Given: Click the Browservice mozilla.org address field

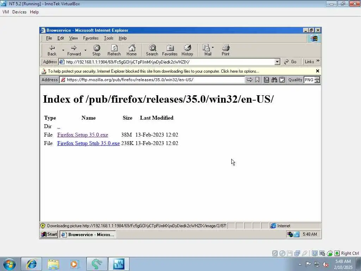Looking at the screenshot, I should pyautogui.click(x=152, y=80).
